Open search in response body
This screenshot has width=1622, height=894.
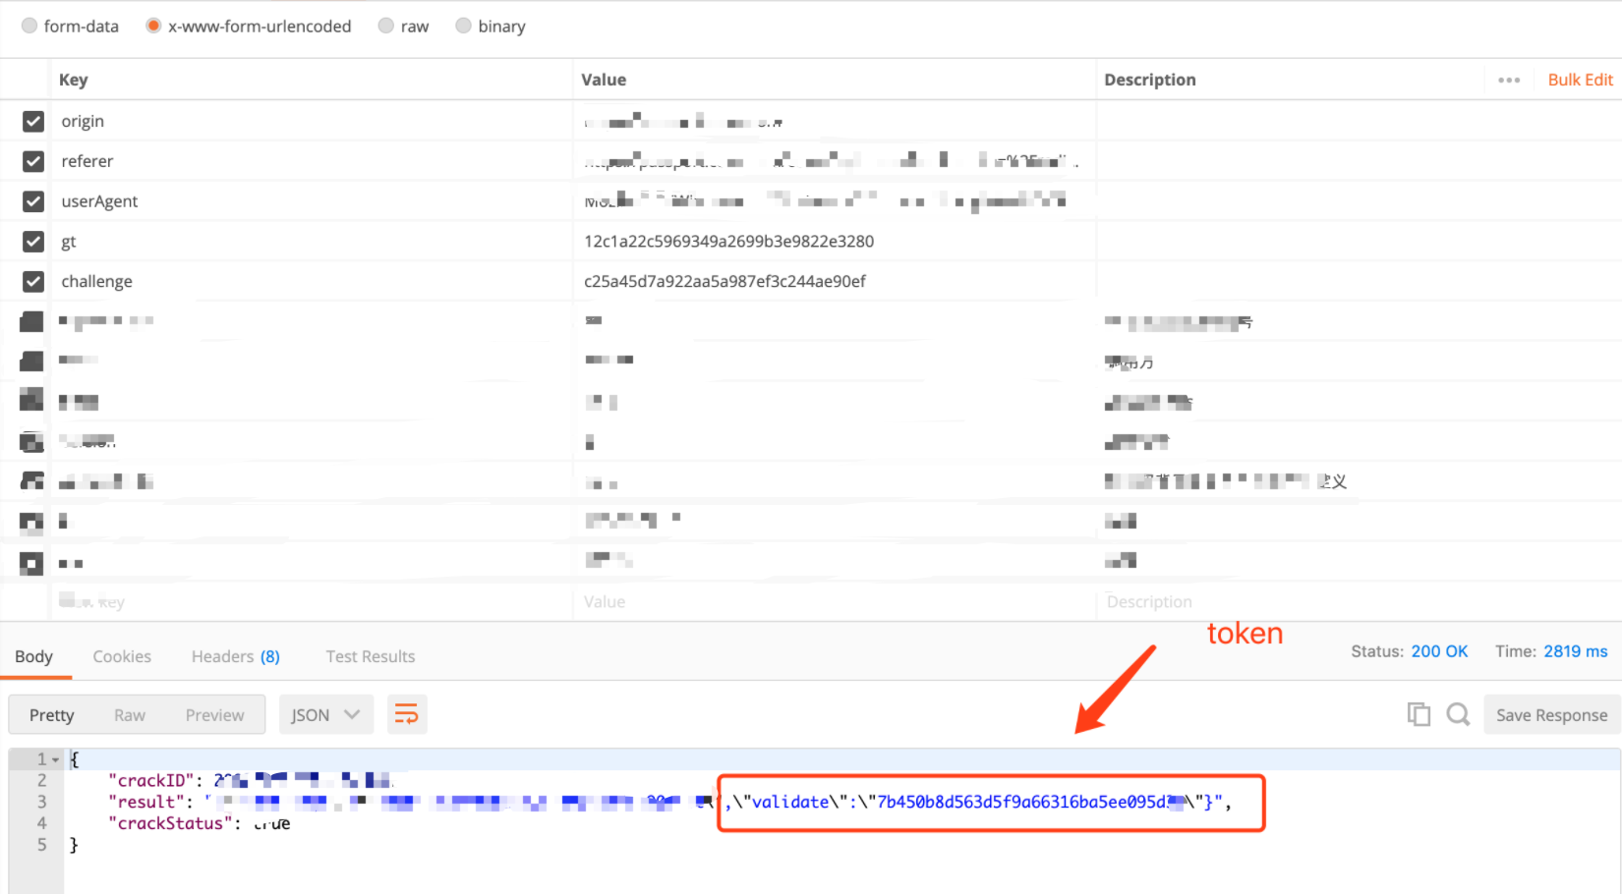click(1458, 714)
